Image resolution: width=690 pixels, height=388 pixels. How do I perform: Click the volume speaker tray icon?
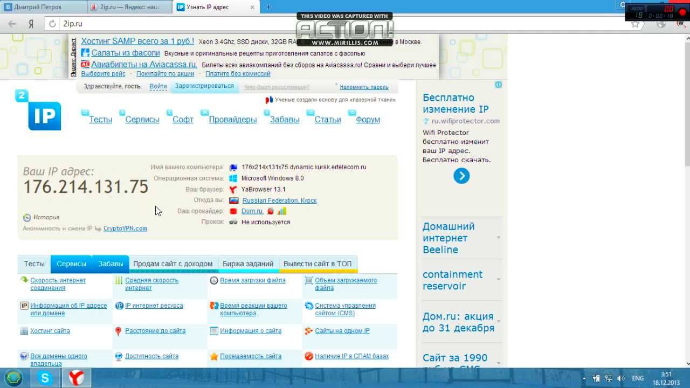pos(620,378)
